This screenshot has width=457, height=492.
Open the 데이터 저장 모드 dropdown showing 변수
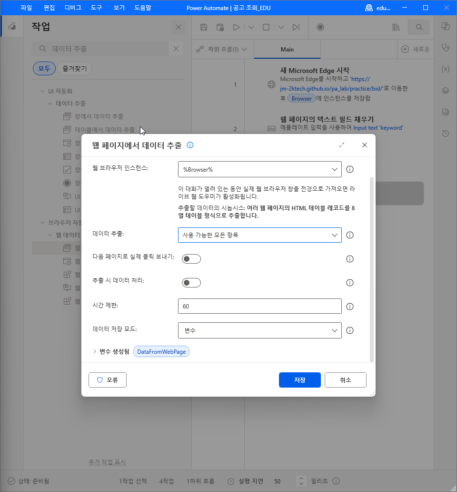point(259,330)
